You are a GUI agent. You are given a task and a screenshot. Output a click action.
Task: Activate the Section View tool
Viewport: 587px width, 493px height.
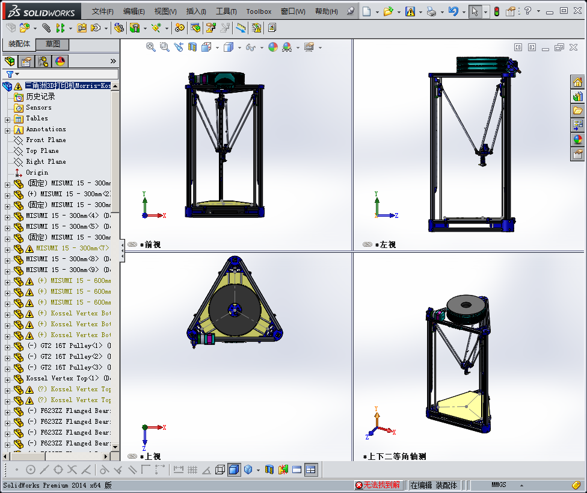point(193,47)
